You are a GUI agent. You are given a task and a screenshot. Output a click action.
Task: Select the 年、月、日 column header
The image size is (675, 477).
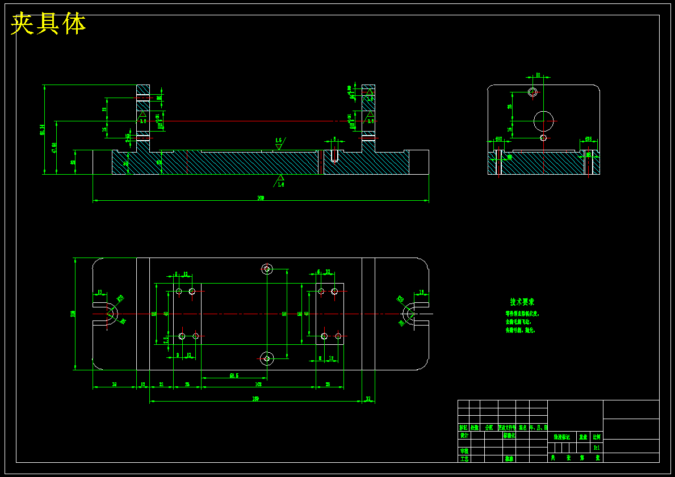539,428
